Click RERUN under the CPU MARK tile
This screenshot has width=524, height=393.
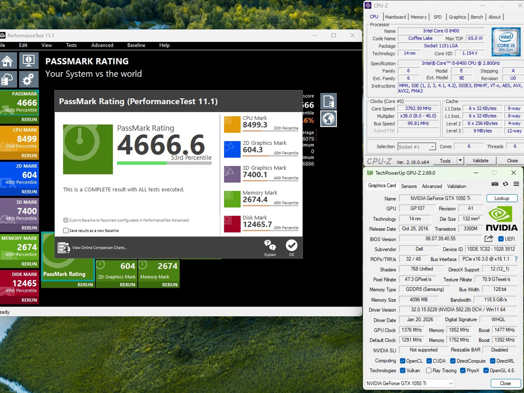click(29, 156)
